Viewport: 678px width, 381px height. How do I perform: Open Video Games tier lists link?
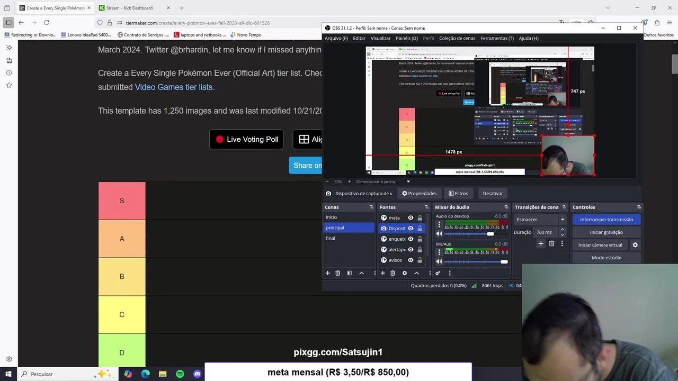coord(174,87)
